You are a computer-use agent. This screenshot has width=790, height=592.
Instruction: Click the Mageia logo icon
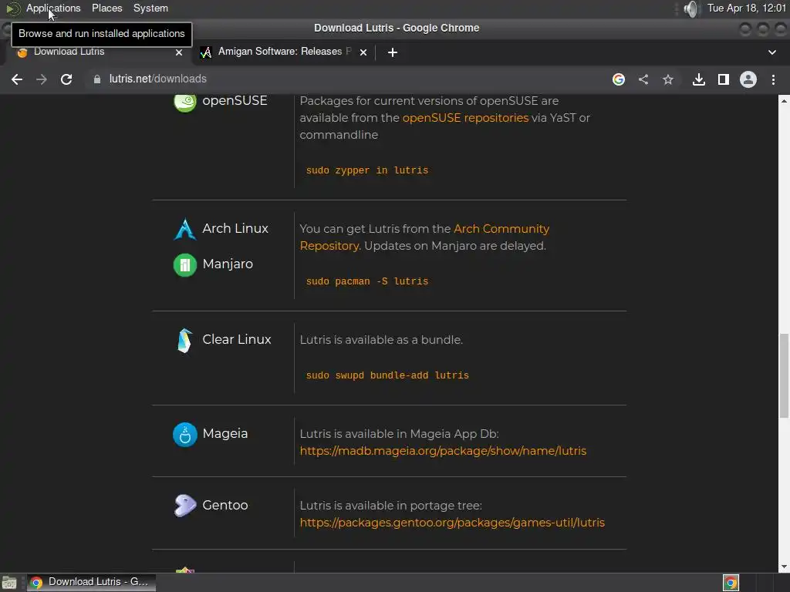coord(185,435)
